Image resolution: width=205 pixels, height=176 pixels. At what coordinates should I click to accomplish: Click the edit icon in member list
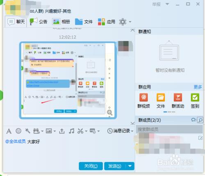(x=200, y=138)
